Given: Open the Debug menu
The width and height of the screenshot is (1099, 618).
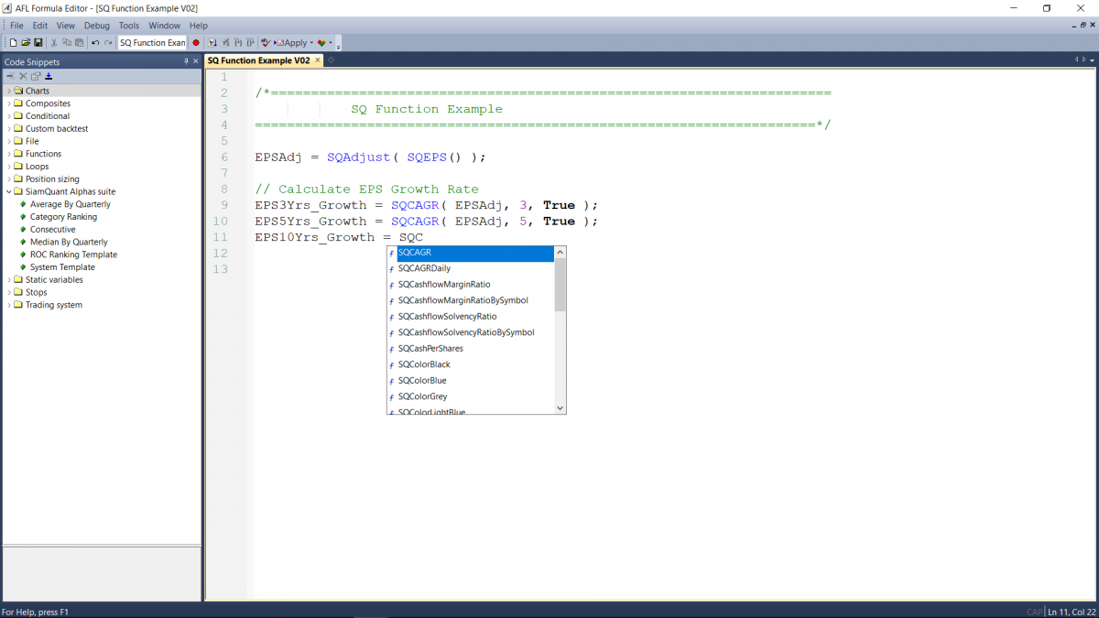Looking at the screenshot, I should click(96, 26).
